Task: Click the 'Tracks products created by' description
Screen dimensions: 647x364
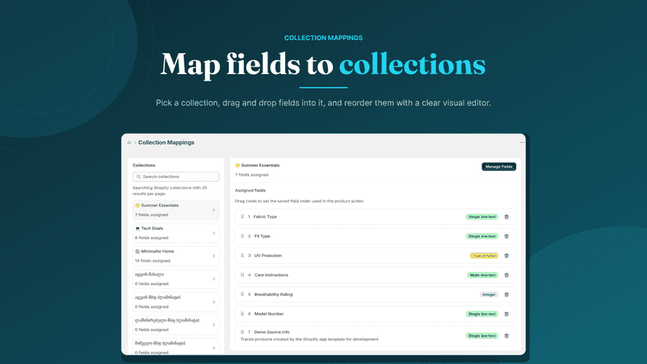Action: [x=309, y=339]
